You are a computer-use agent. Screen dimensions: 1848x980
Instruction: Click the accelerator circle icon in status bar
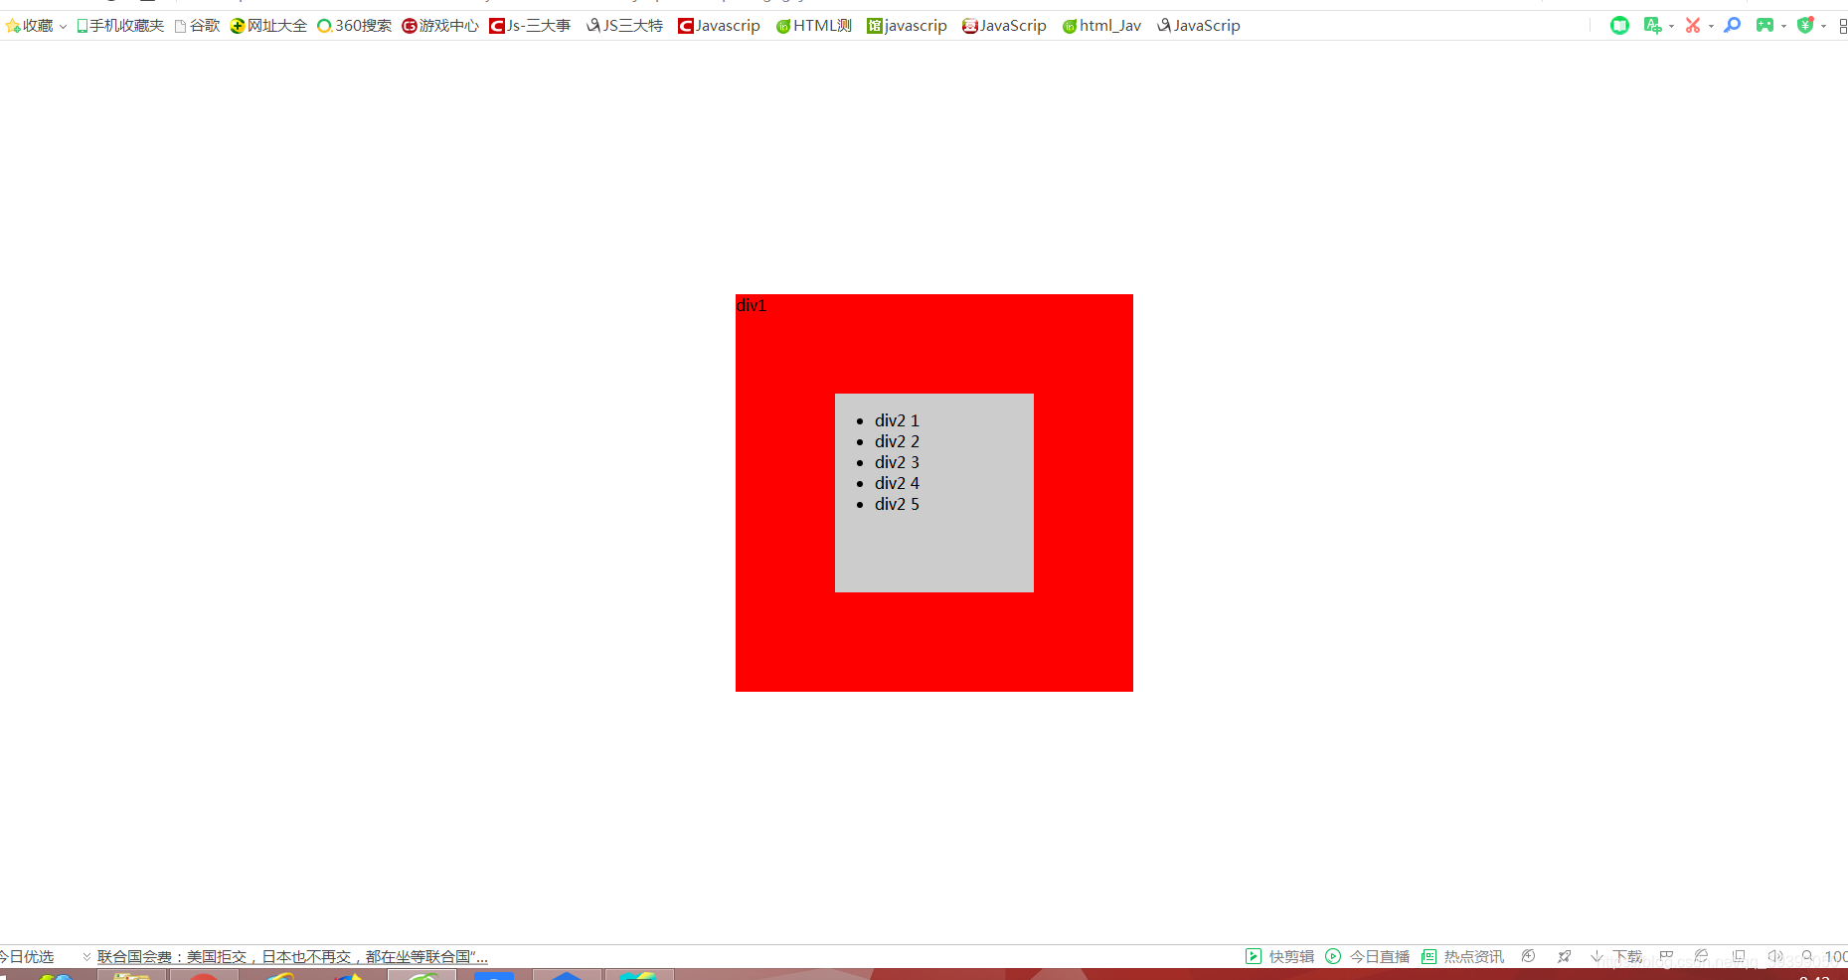click(x=1529, y=956)
